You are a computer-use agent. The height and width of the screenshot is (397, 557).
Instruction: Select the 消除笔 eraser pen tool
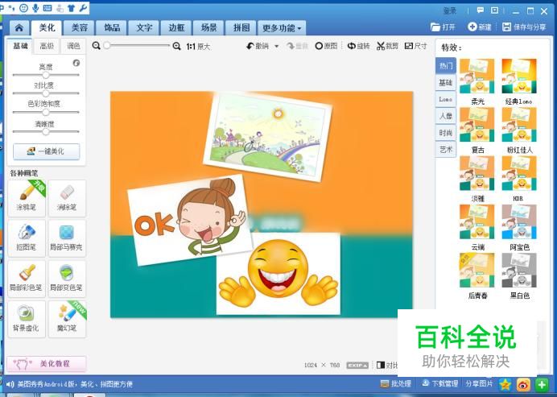67,196
